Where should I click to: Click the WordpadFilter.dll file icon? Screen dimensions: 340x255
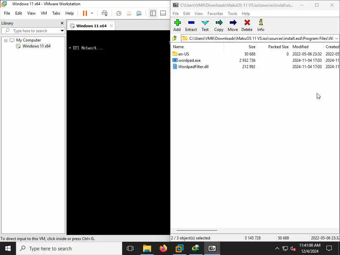(x=175, y=66)
